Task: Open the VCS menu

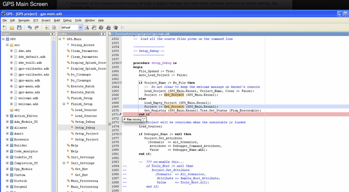Action: (x=36, y=20)
